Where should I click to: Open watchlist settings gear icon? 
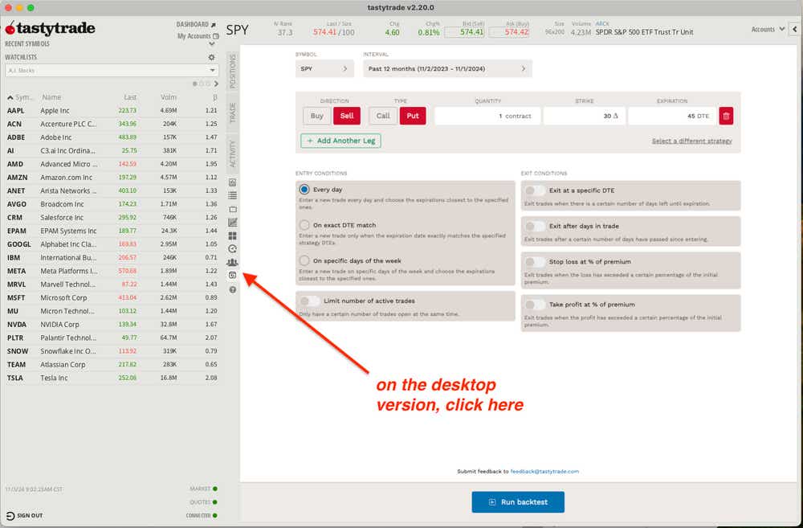211,57
